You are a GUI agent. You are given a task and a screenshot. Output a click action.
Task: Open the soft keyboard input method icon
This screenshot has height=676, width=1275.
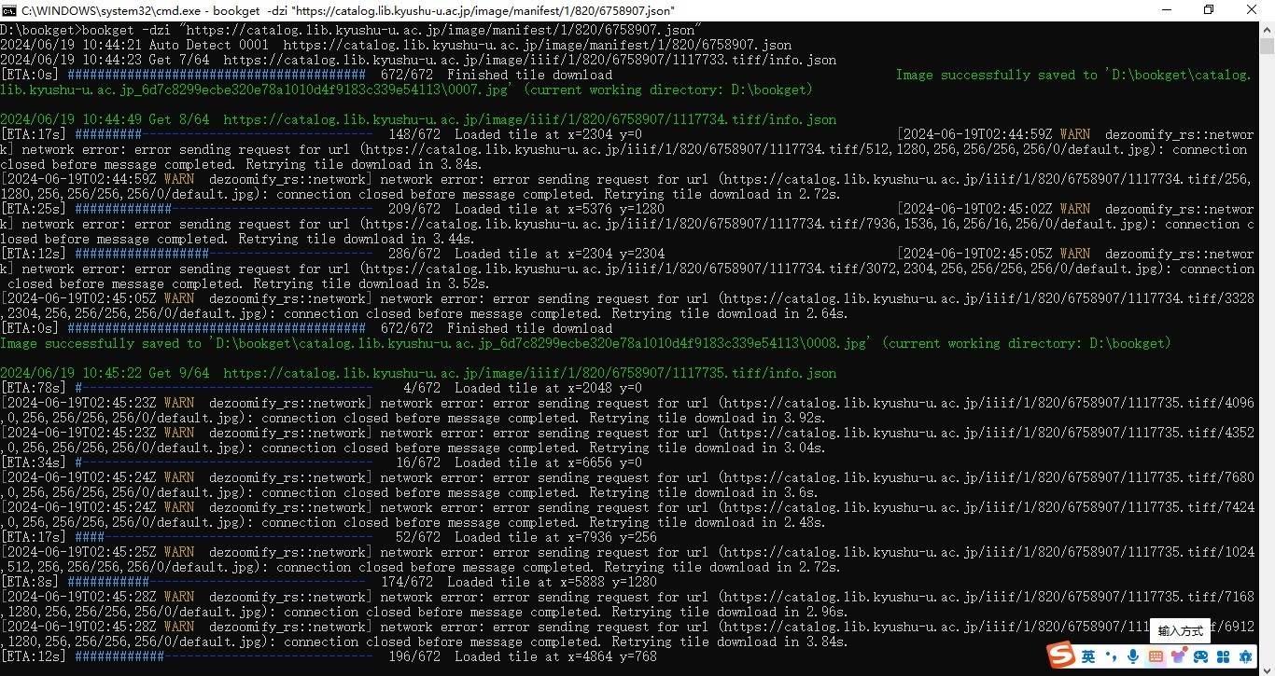[1156, 656]
